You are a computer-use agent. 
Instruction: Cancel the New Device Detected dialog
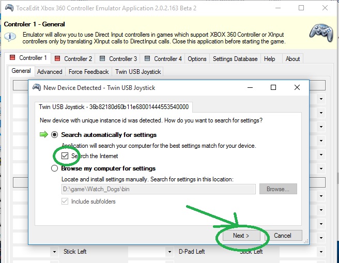[x=283, y=235]
